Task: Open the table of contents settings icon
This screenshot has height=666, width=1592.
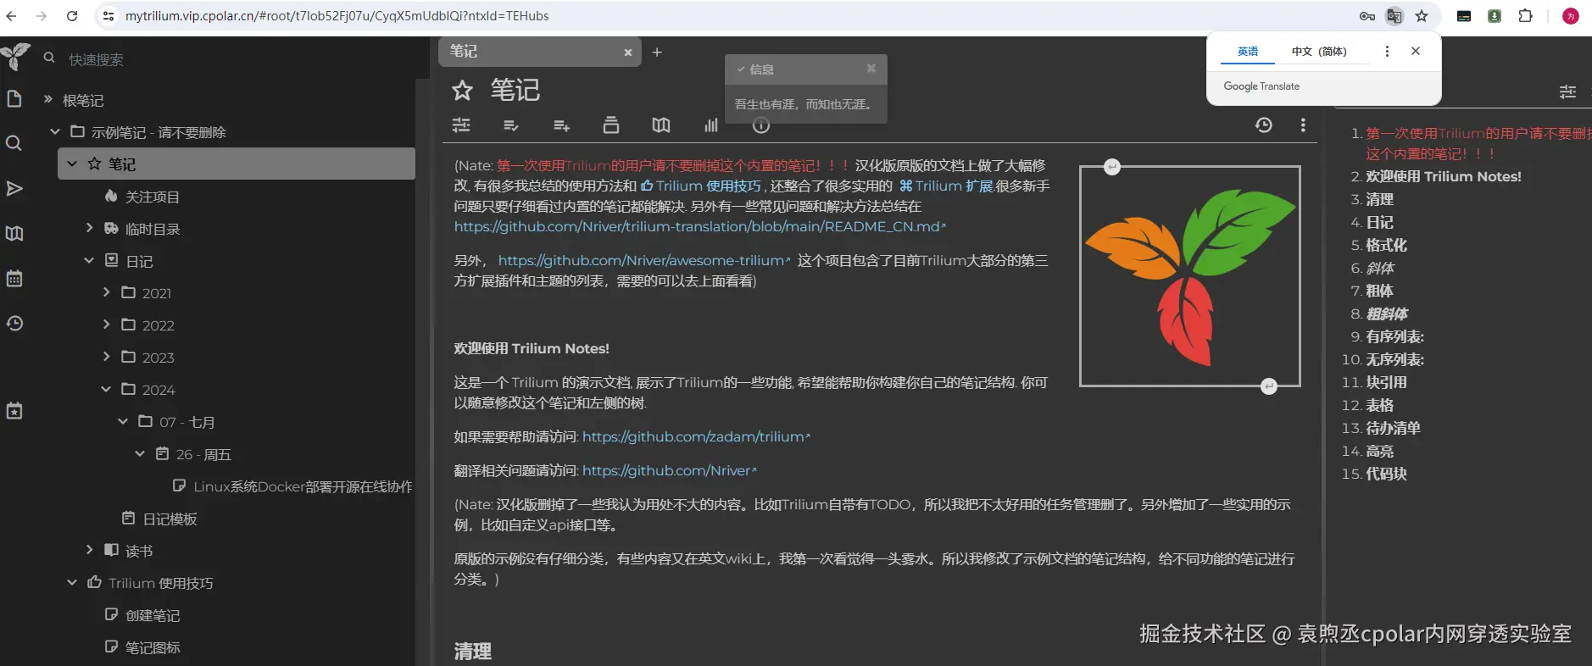Action: coord(1568,92)
